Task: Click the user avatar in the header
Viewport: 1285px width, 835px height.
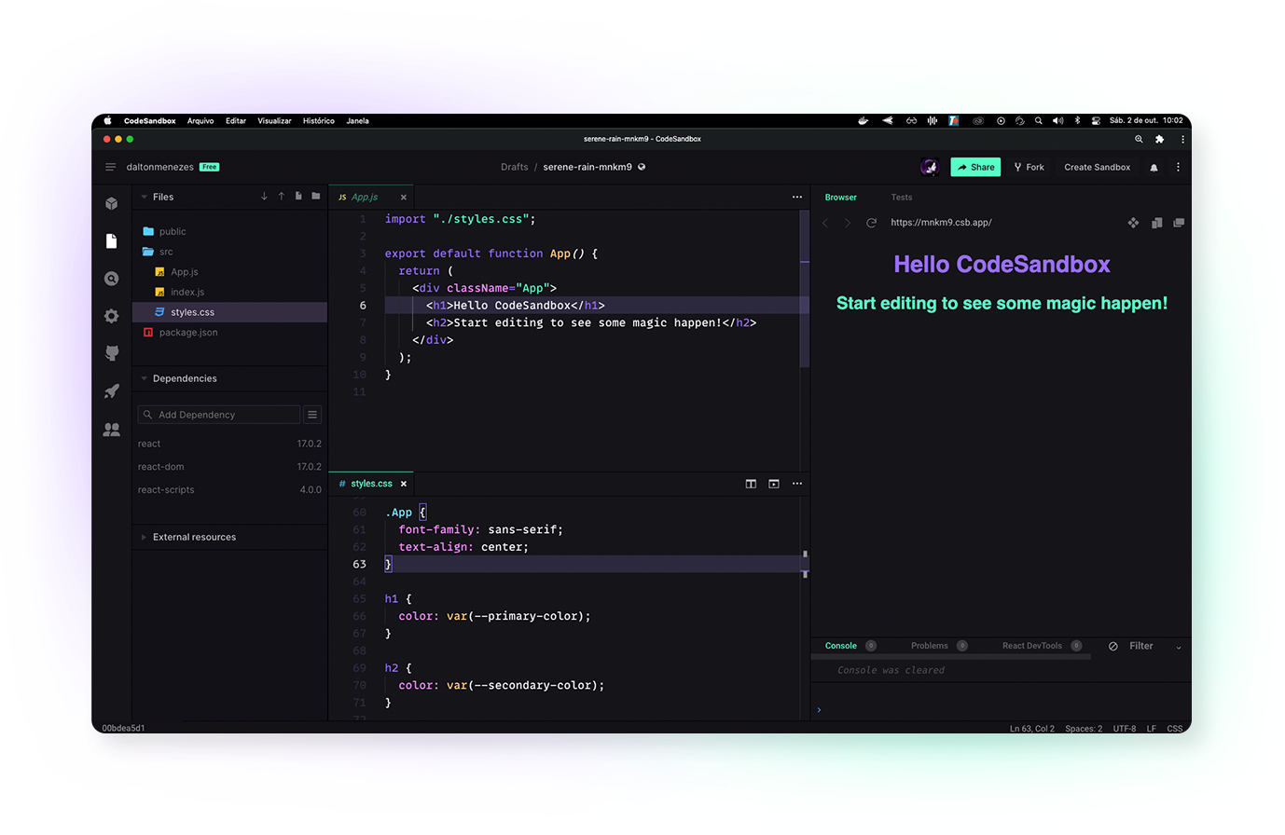Action: 929,167
